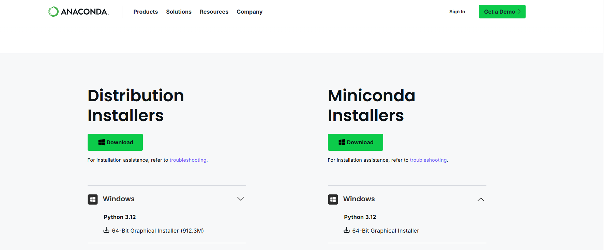Screen dimensions: 604x250
Task: Open the Products menu
Action: point(146,12)
